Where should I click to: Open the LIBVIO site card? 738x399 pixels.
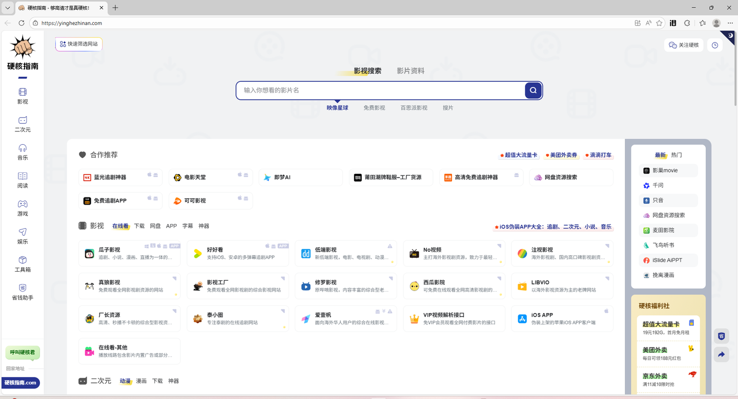click(x=562, y=286)
